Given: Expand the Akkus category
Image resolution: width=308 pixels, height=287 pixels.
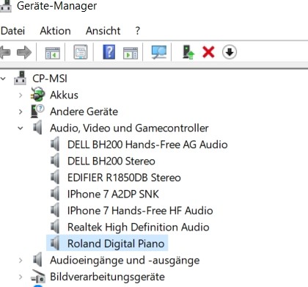Looking at the screenshot, I should (x=21, y=95).
